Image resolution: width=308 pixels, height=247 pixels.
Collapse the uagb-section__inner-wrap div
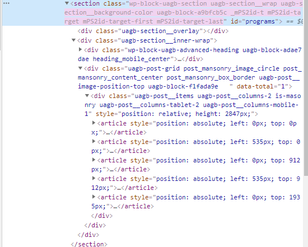[x=74, y=40]
